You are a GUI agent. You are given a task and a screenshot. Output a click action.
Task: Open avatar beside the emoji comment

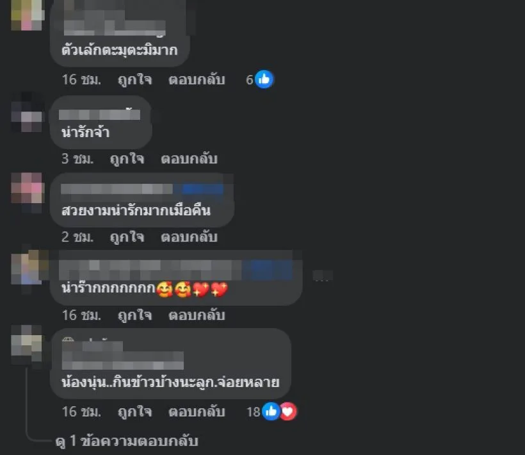(x=28, y=269)
